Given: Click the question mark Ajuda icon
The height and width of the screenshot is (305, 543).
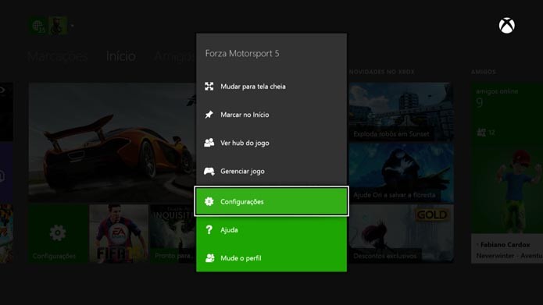Looking at the screenshot, I should tap(209, 229).
